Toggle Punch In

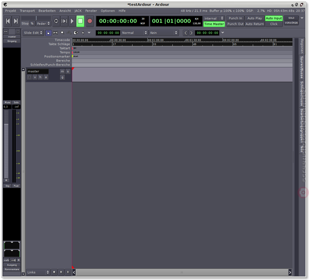click(235, 18)
